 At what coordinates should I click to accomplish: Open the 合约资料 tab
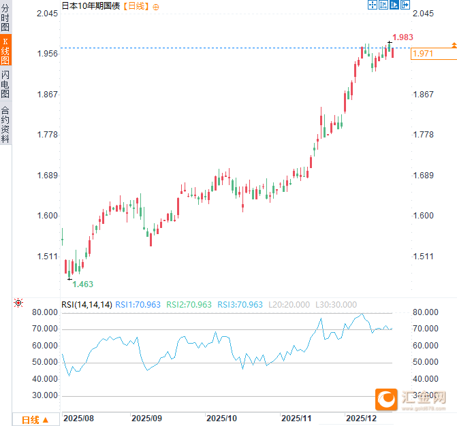click(5, 124)
